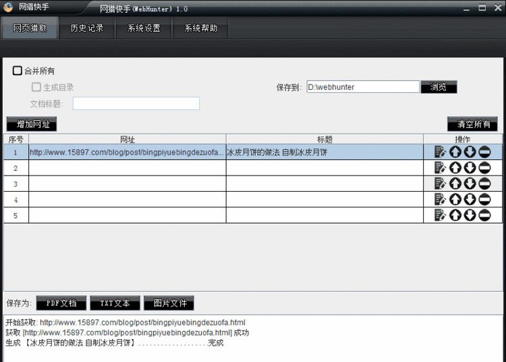The image size is (506, 362).
Task: Save as 图片文件
Action: [x=169, y=303]
